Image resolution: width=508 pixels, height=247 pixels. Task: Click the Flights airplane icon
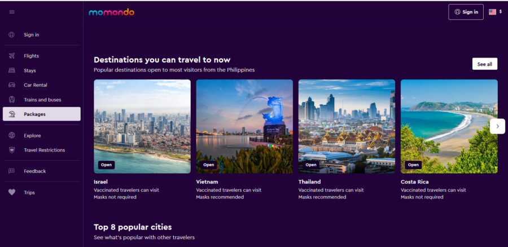(x=12, y=56)
